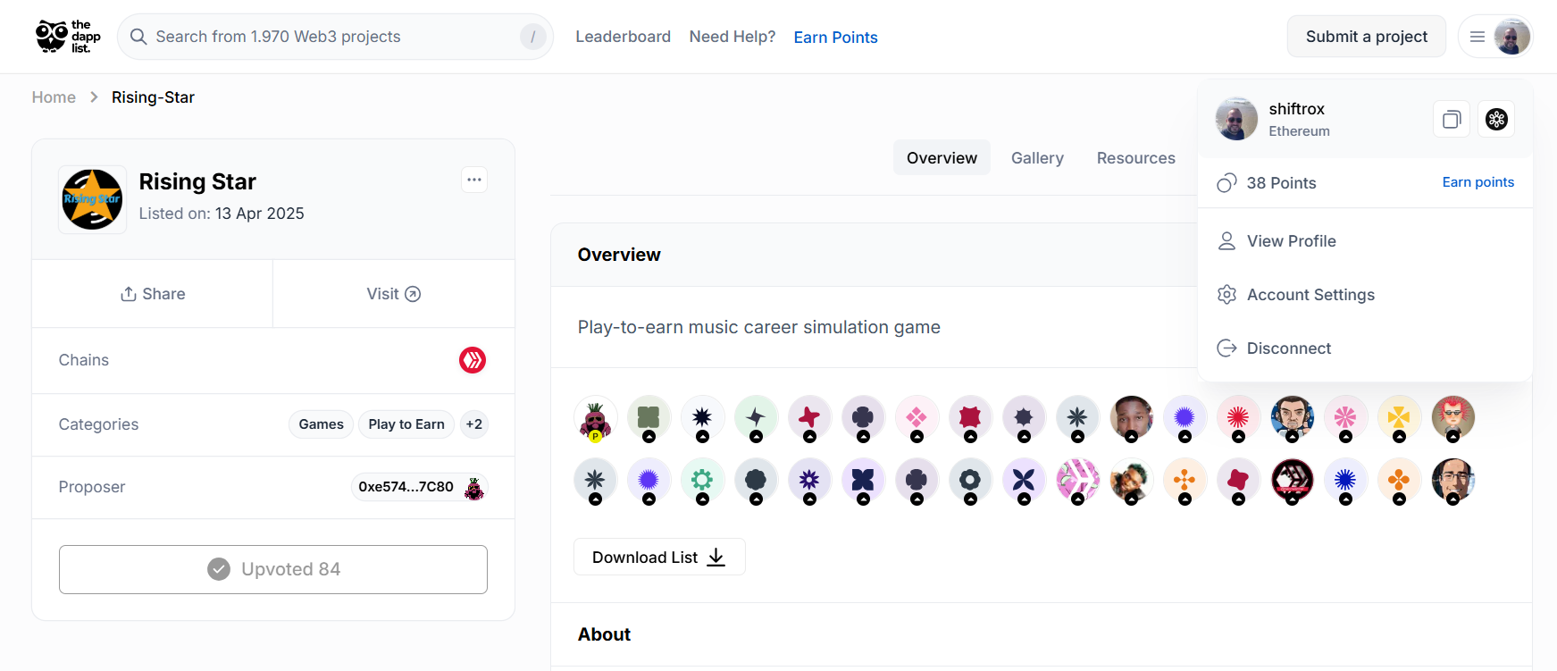Open View Profile menu entry

1365,241
